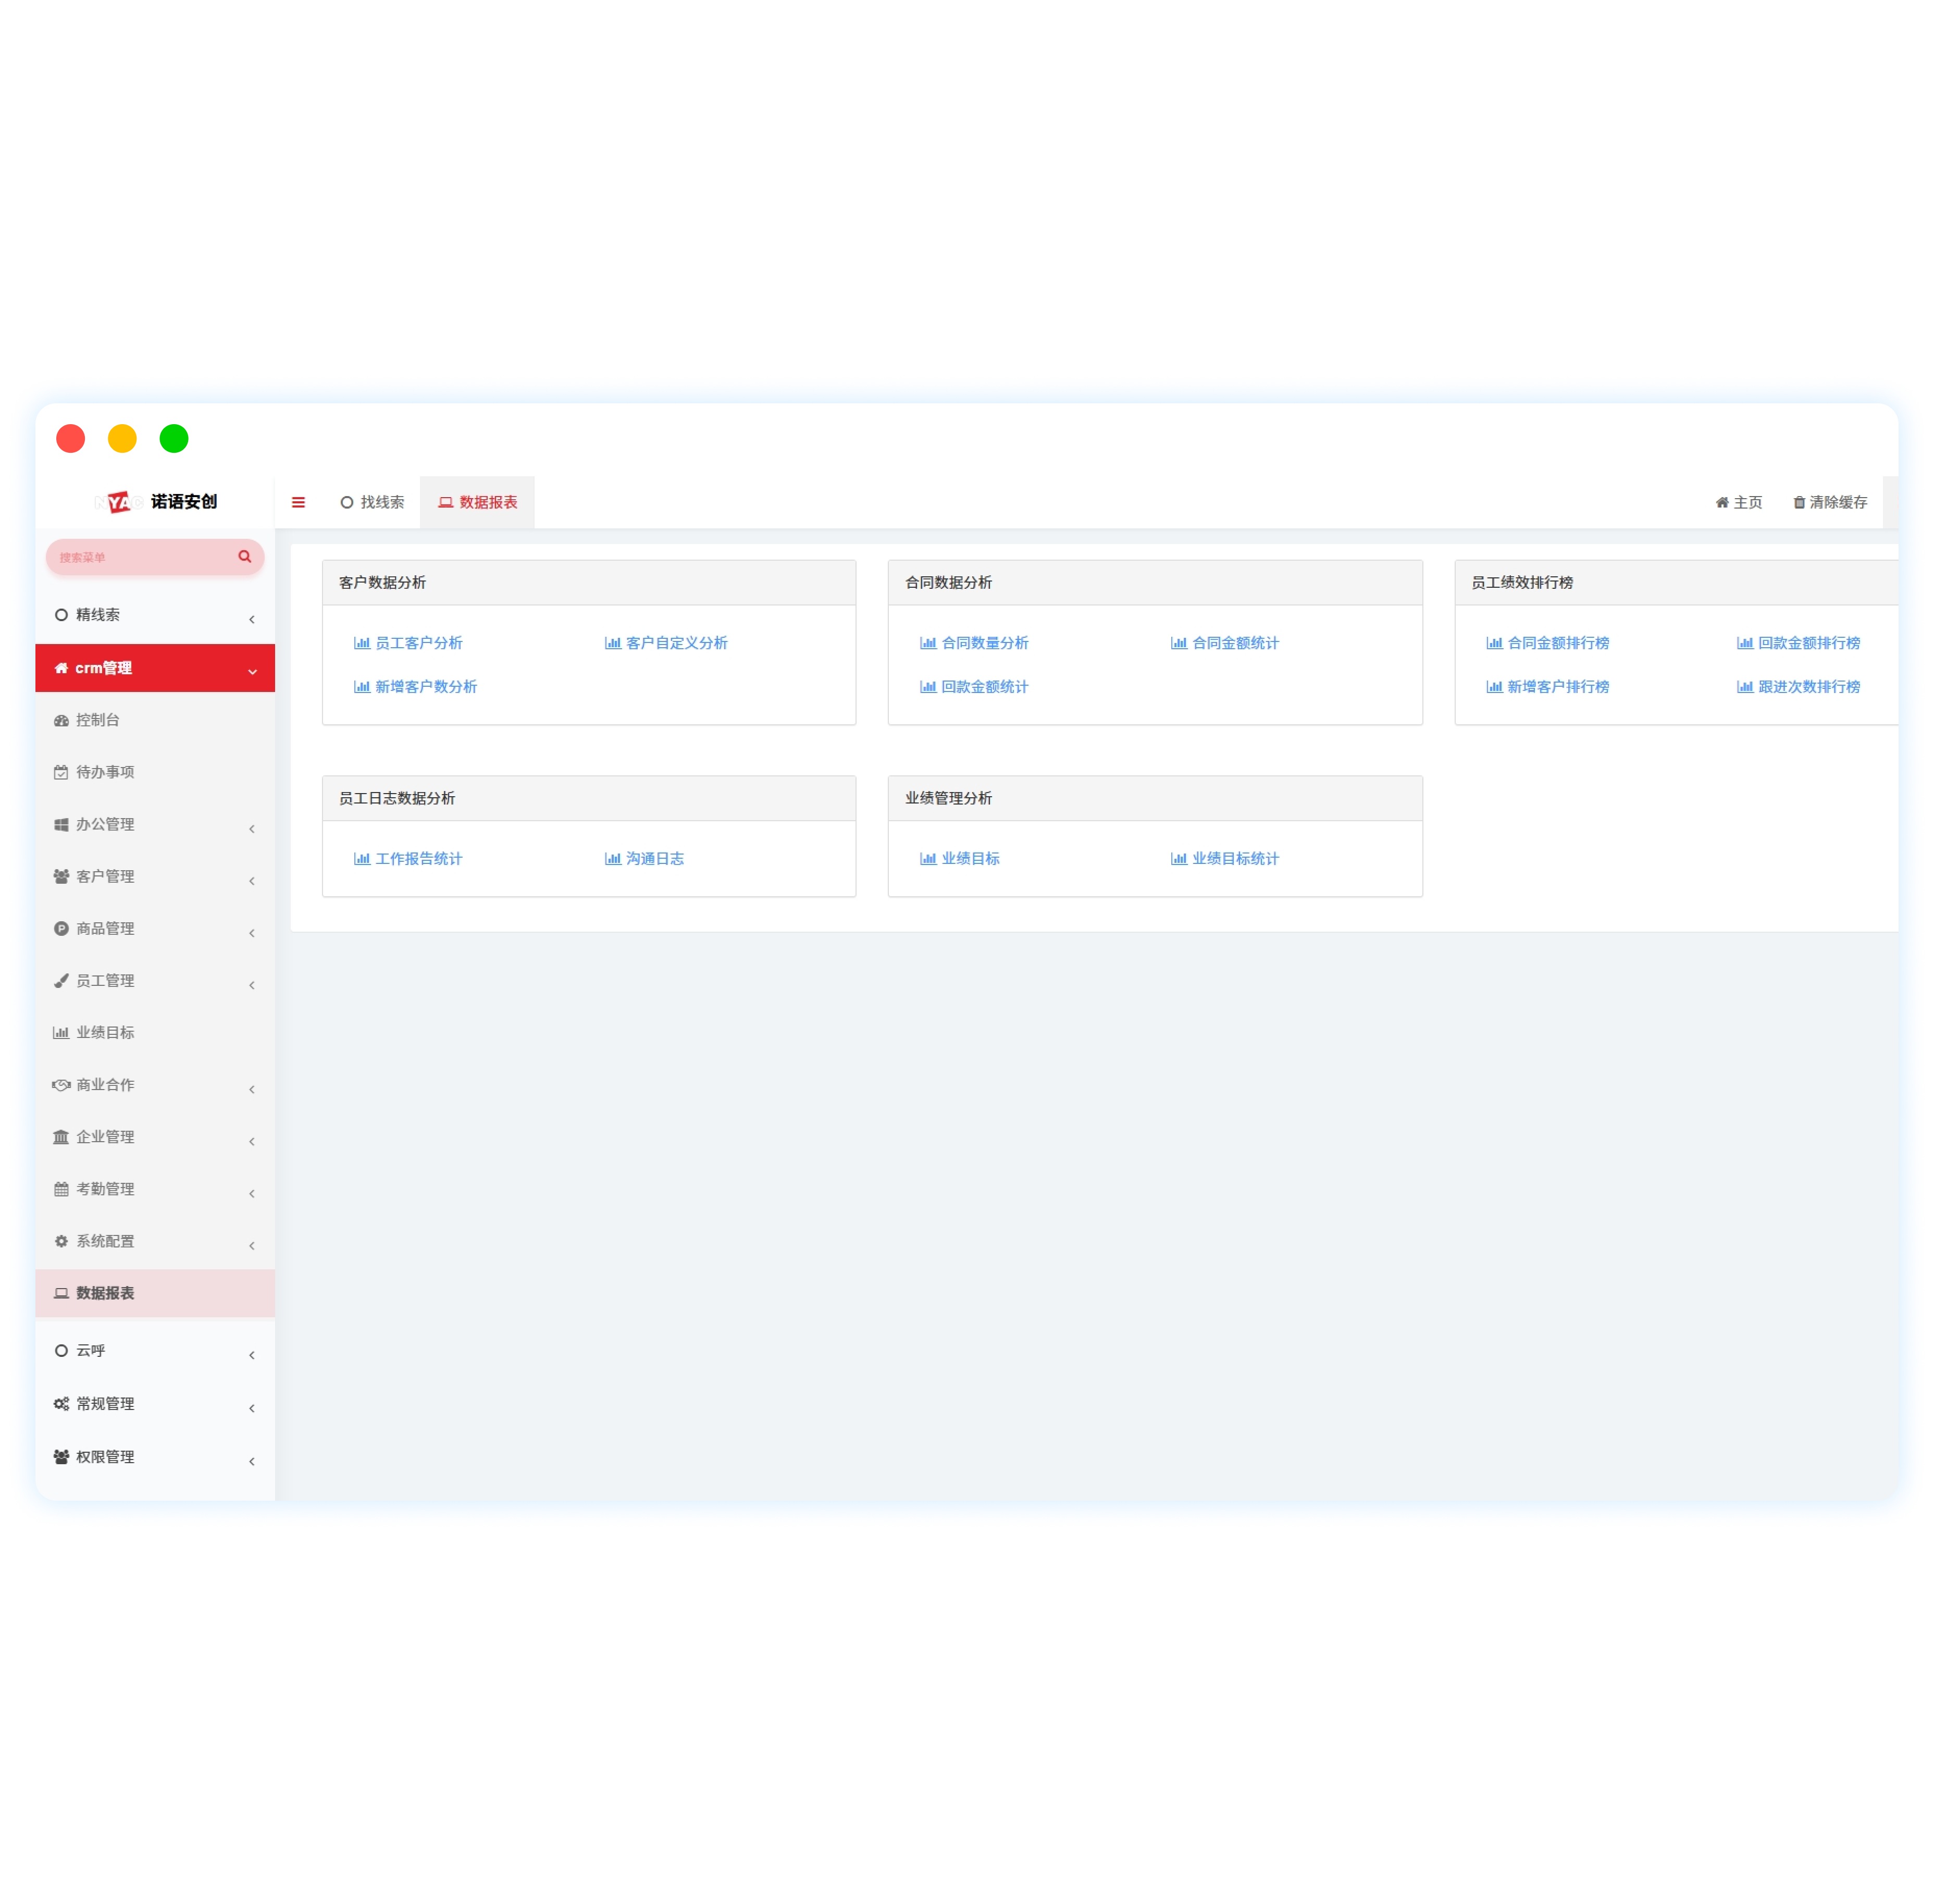
Task: Click the 控制台 dashboard icon
Action: coord(61,720)
